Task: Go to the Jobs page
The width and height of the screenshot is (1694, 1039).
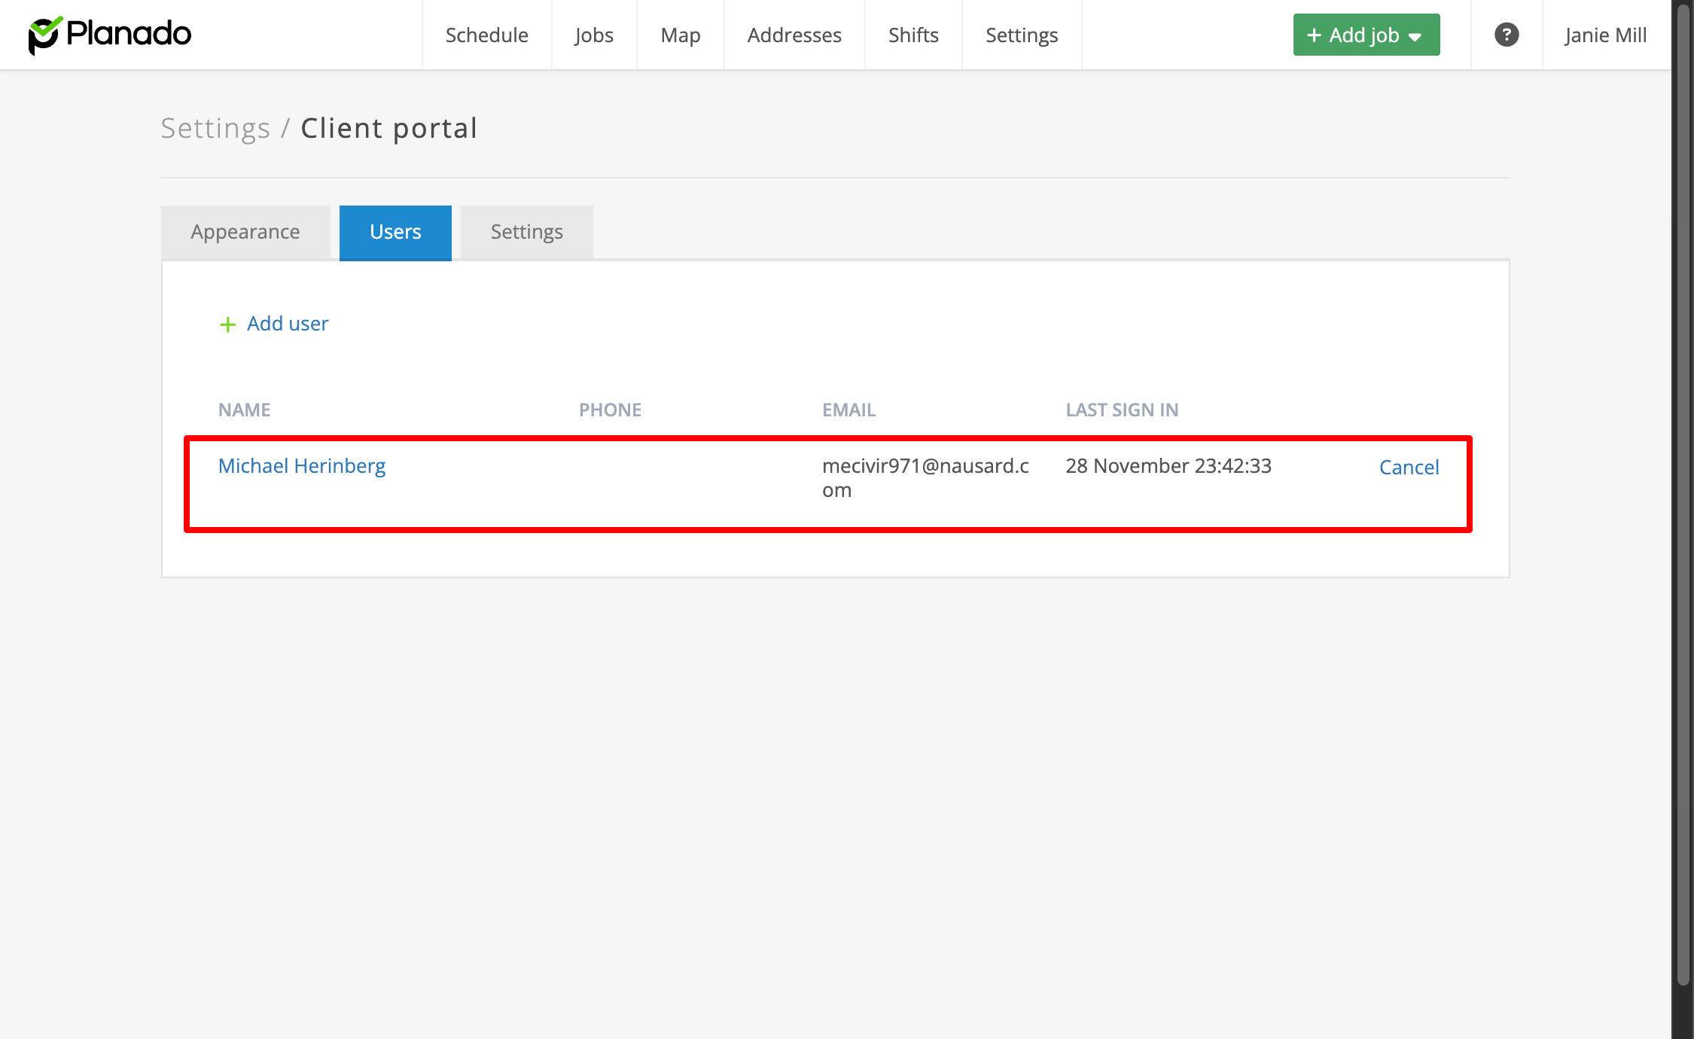Action: tap(593, 35)
